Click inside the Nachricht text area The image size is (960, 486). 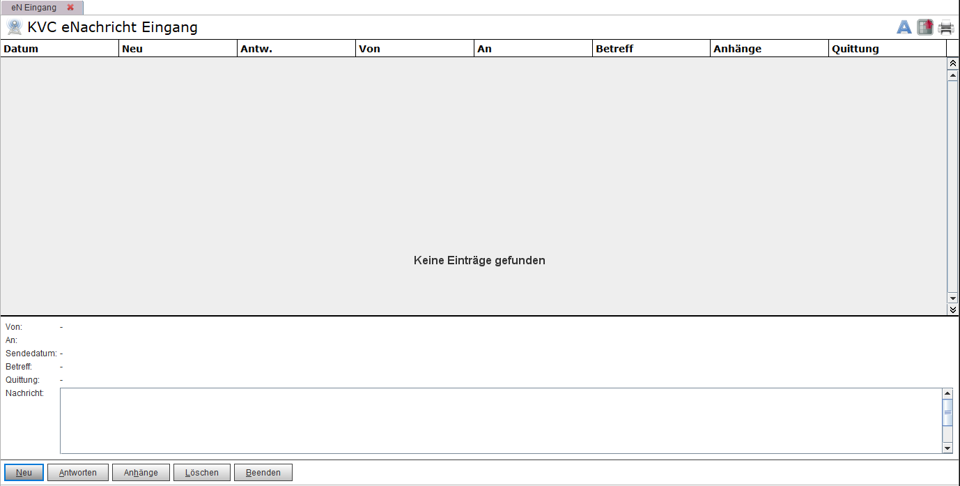point(501,421)
